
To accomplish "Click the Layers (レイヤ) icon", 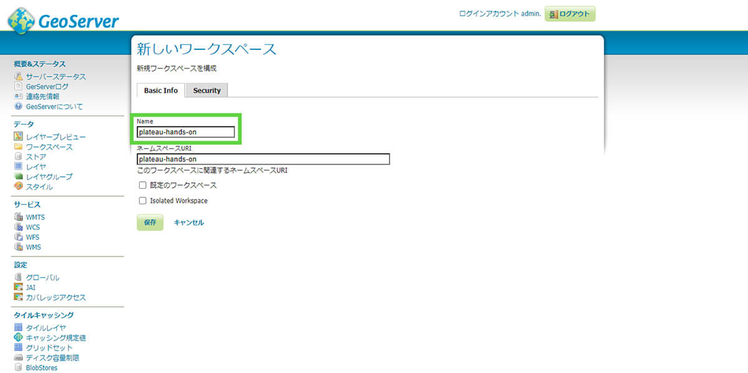I will [19, 167].
